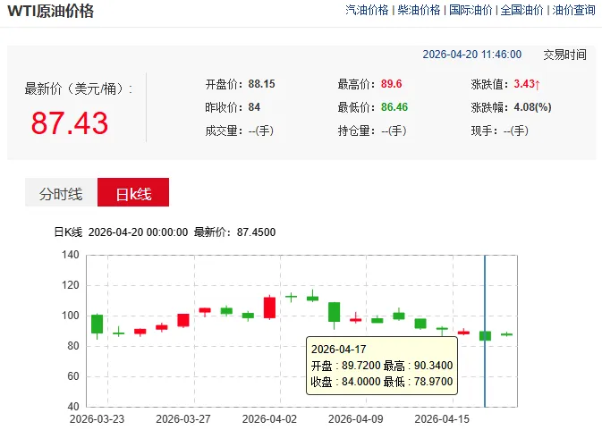Click the 开盘价 value 88.15

261,84
